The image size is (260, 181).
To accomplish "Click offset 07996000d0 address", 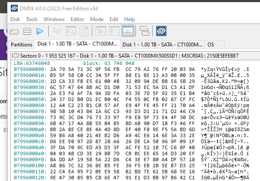I will tap(30, 147).
